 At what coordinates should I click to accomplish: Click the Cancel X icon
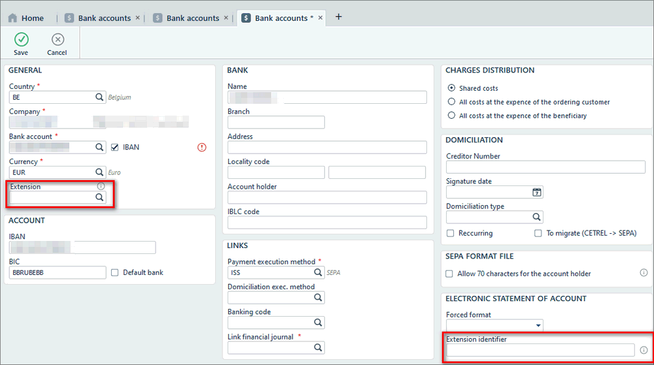pyautogui.click(x=57, y=40)
